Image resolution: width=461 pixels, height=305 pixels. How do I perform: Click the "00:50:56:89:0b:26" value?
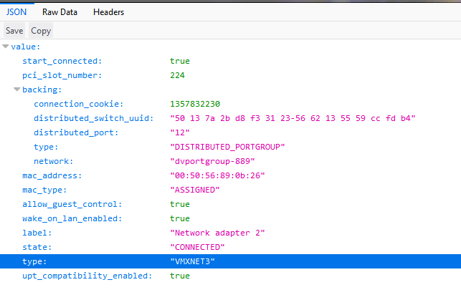[x=217, y=175]
